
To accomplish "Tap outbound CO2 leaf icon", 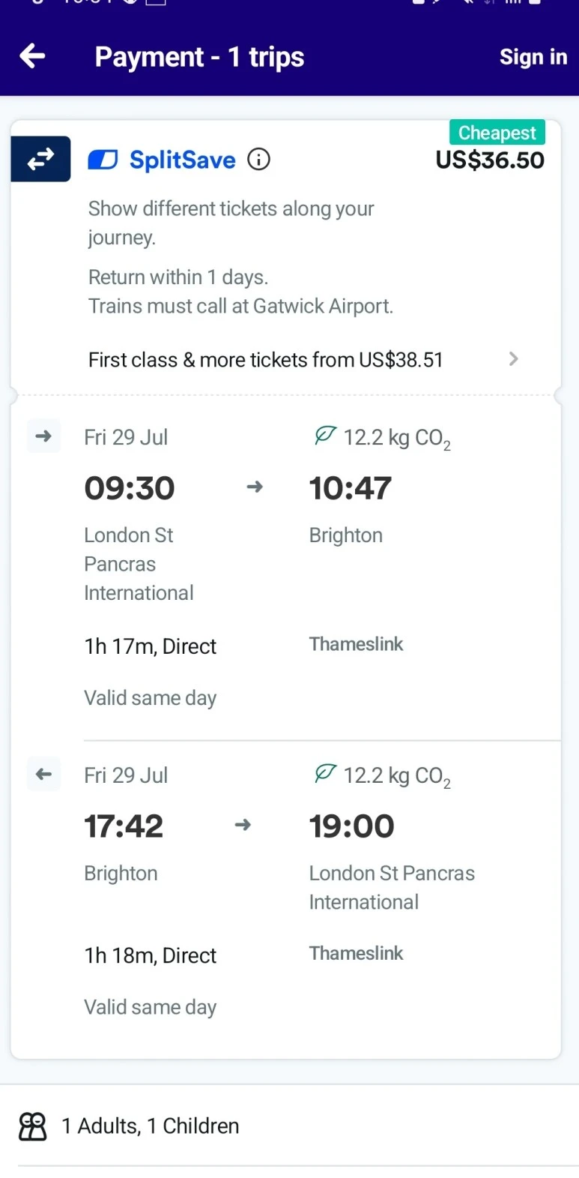I will [325, 436].
